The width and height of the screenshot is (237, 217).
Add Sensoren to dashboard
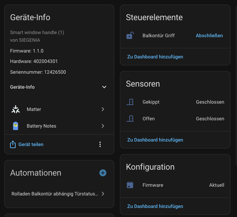coord(155,140)
